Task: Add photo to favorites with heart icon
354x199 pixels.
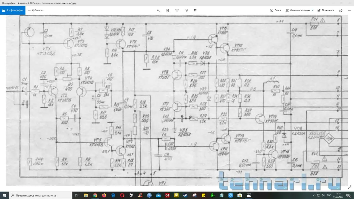Action: pyautogui.click(x=177, y=10)
